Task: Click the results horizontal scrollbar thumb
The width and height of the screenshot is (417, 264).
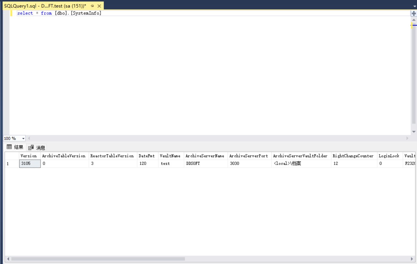Action: point(98,259)
